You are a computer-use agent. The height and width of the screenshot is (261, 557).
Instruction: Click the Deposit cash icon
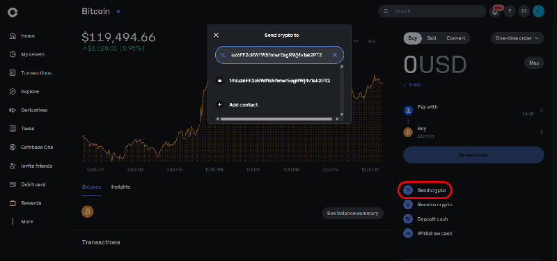[x=408, y=219]
